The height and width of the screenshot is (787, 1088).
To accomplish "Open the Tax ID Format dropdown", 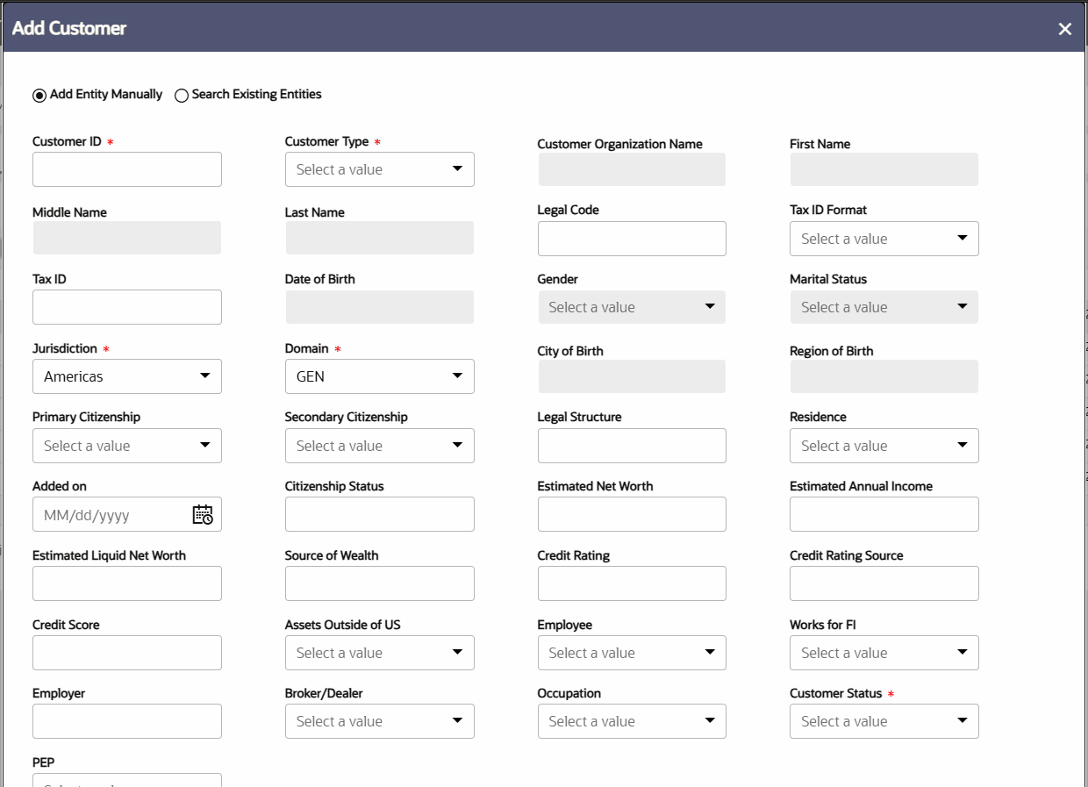I will [x=884, y=239].
